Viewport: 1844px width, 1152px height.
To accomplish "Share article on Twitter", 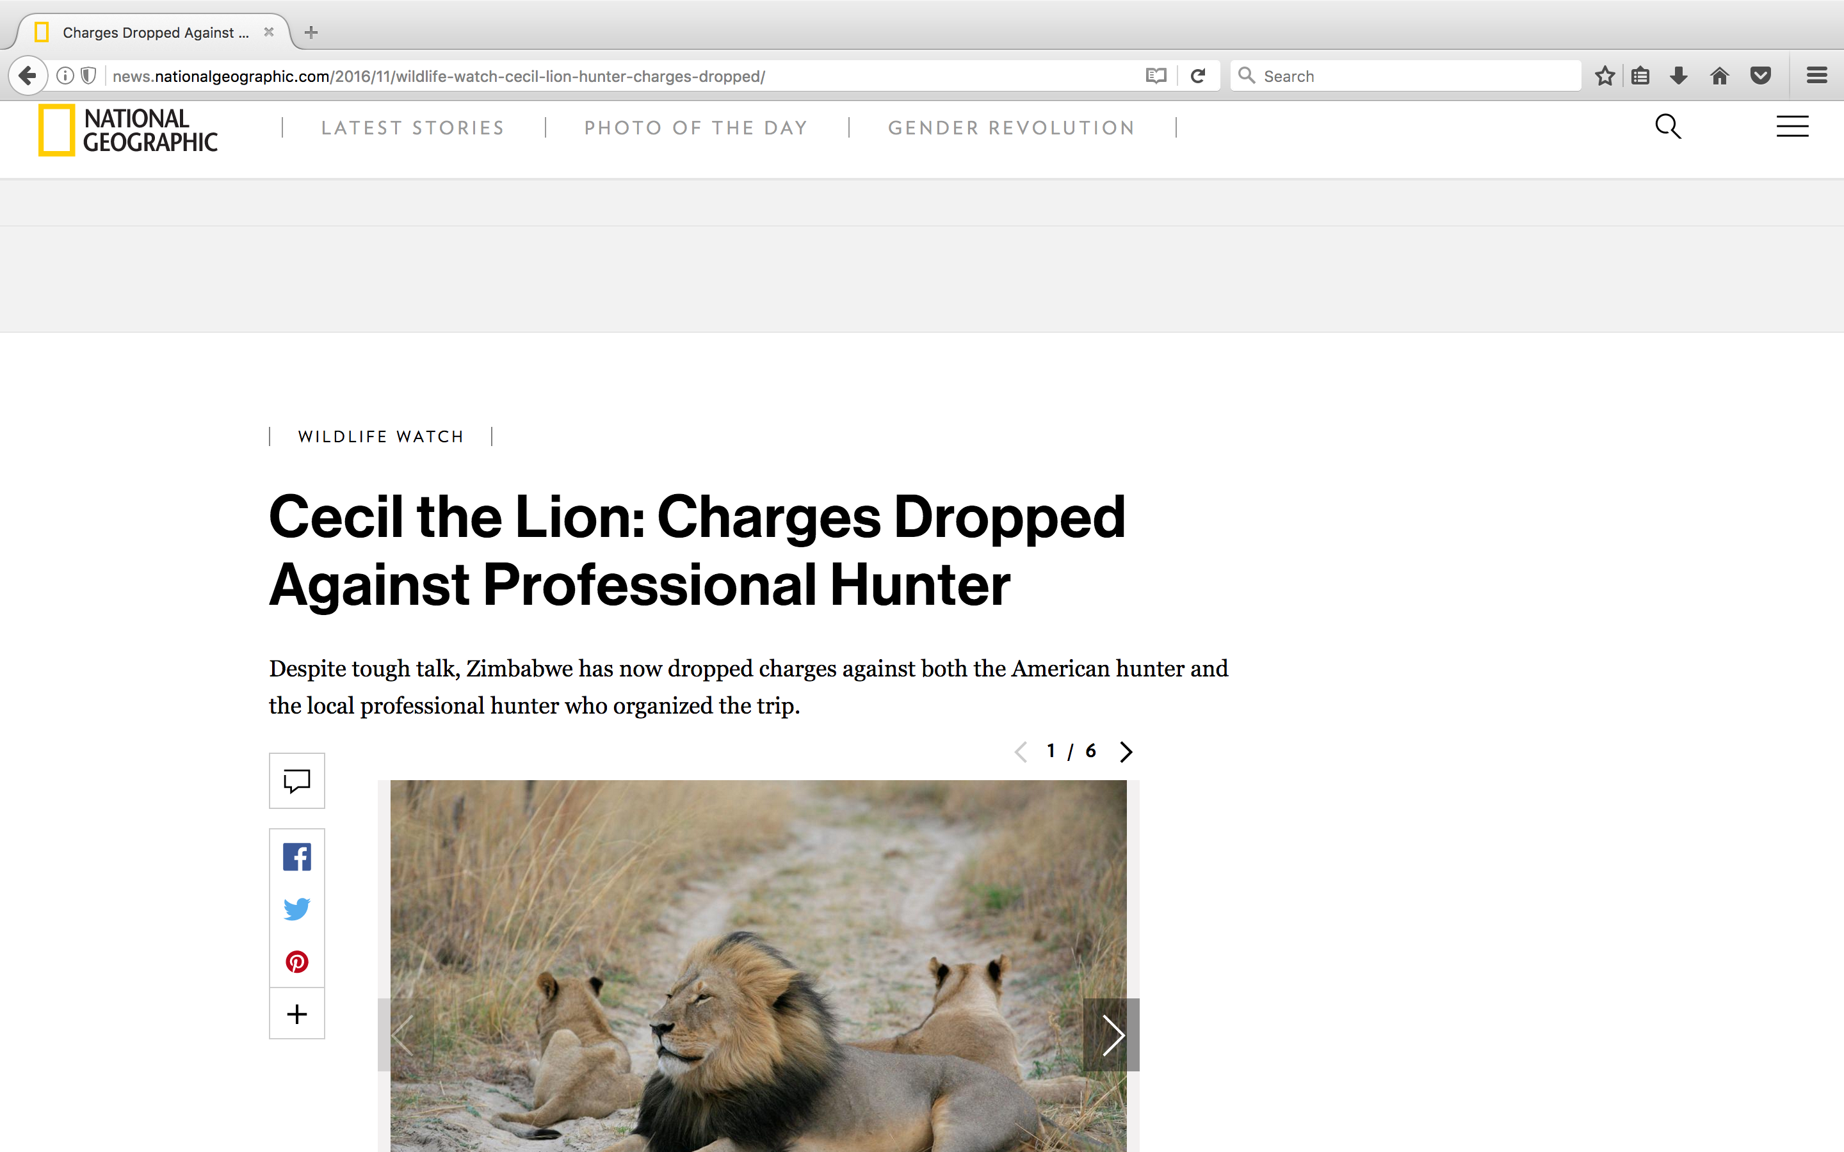I will [x=296, y=909].
